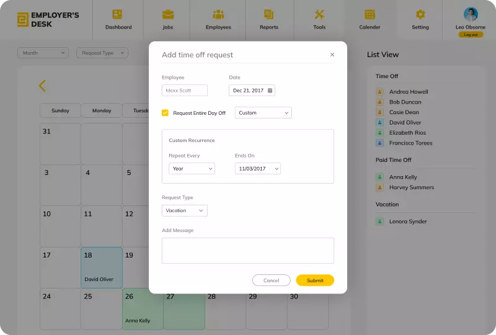Screen dimensions: 496x335
Task: Close the Add time off request dialog
Action: 332,55
